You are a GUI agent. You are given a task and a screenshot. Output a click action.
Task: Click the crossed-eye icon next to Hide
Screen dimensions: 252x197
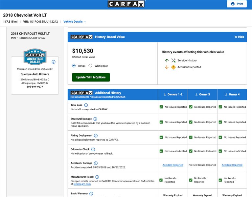coord(236,37)
